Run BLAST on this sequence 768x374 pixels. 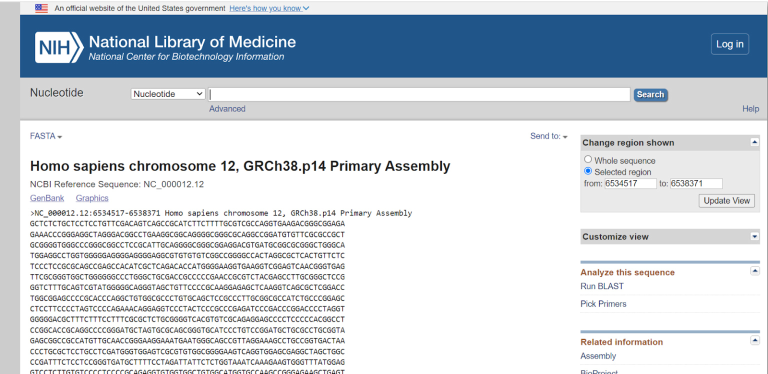(x=602, y=286)
